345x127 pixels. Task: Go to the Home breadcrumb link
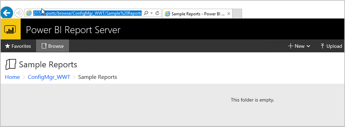pyautogui.click(x=12, y=77)
